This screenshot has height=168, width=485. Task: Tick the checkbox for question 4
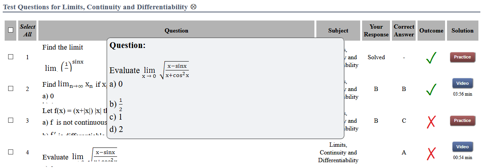[11, 152]
